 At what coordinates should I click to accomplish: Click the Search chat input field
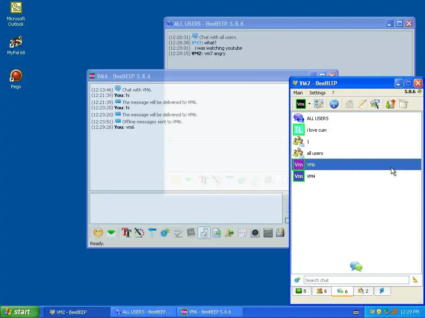pyautogui.click(x=356, y=280)
